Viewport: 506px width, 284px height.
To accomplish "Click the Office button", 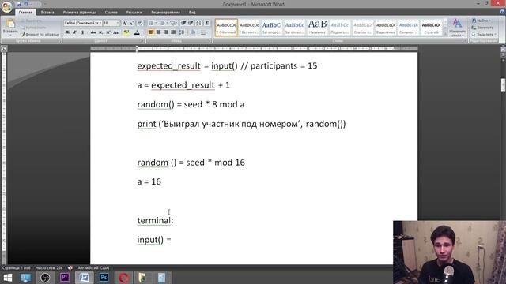I will 7,6.
